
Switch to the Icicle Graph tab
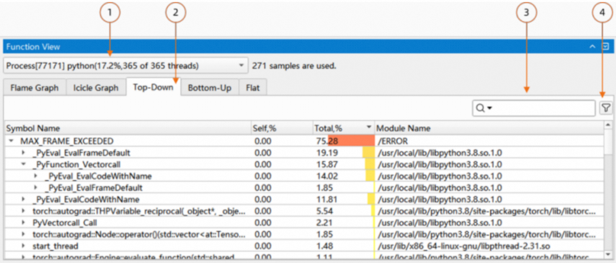tap(96, 88)
